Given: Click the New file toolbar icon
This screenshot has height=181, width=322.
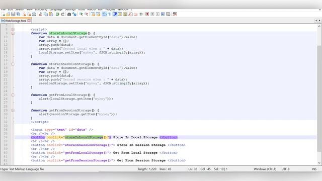Looking at the screenshot, I should 3,14.
